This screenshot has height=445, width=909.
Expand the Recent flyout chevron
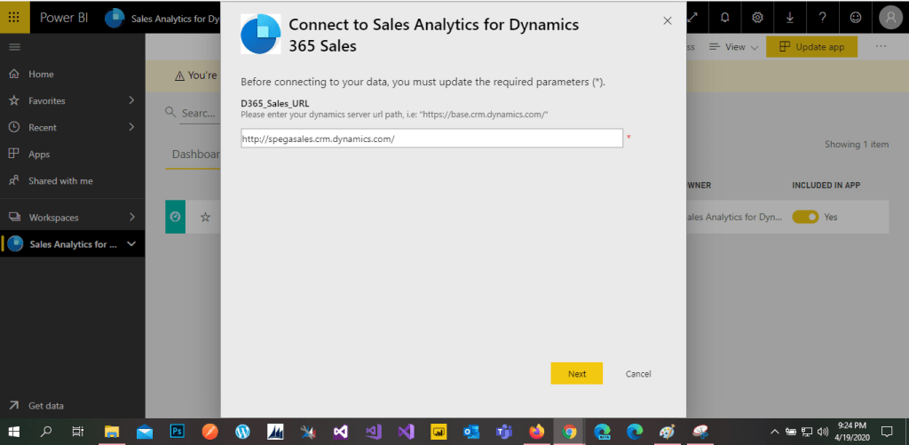[131, 127]
